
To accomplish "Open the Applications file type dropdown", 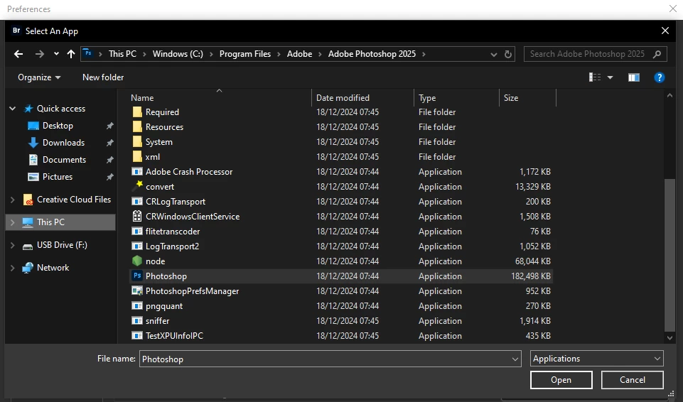I will (x=597, y=359).
